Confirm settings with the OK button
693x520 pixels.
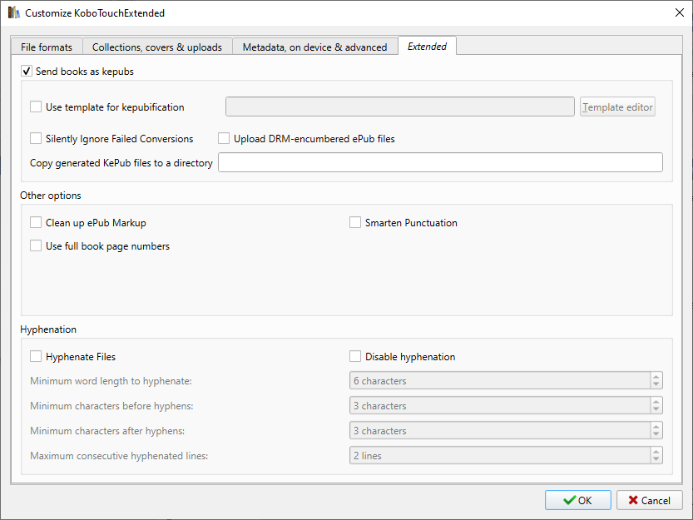pyautogui.click(x=577, y=500)
